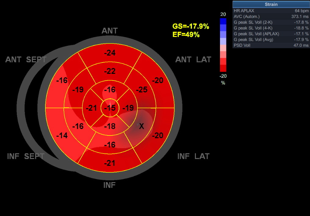Click the positive 20 label above the color scale

click(x=223, y=14)
